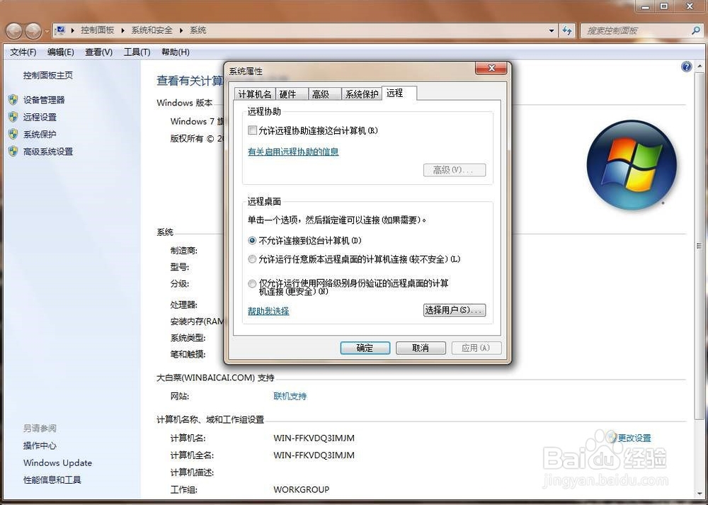Switch to the 计算机名 tab
This screenshot has width=708, height=505.
[x=255, y=94]
